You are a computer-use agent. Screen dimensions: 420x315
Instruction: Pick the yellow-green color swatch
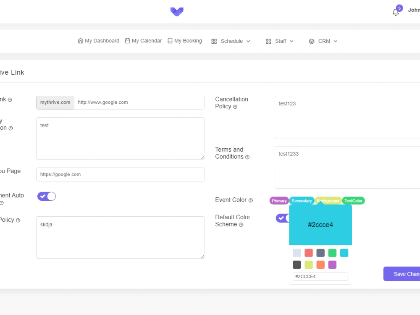pyautogui.click(x=309, y=265)
